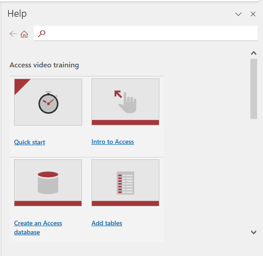Open the Help home page icon
This screenshot has height=256, width=263.
coord(24,34)
